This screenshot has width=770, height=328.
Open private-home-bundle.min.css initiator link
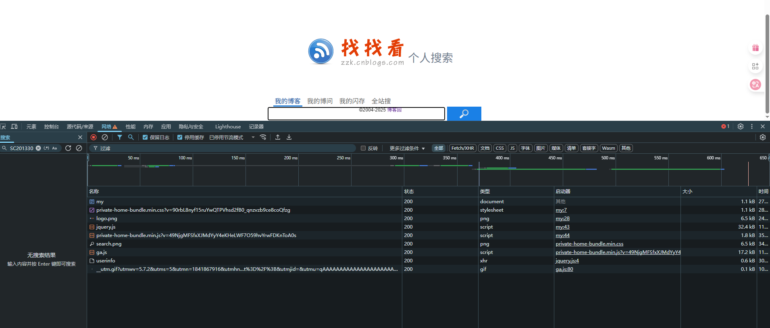coord(589,243)
